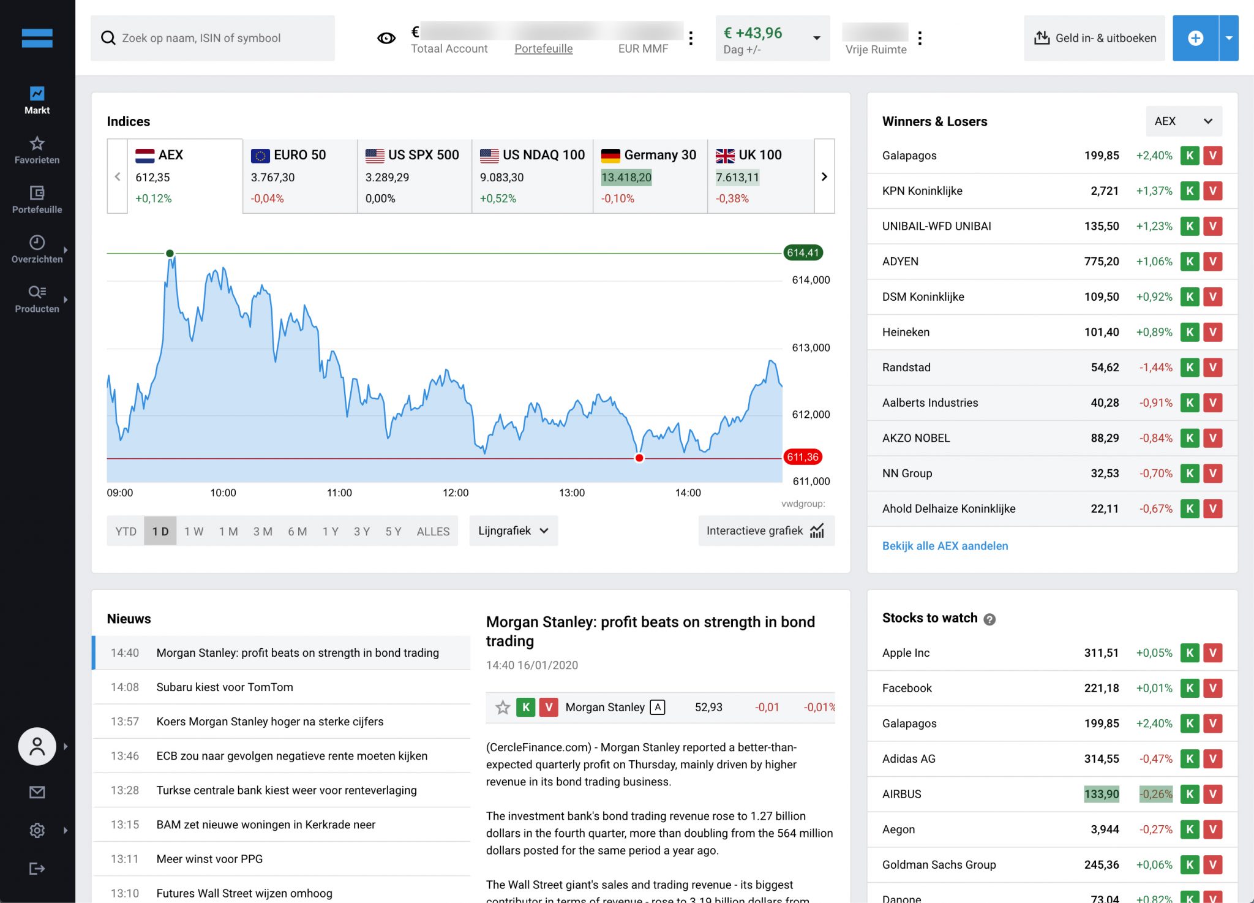The width and height of the screenshot is (1254, 903).
Task: Open the Markt section from the sidebar
Action: [37, 99]
